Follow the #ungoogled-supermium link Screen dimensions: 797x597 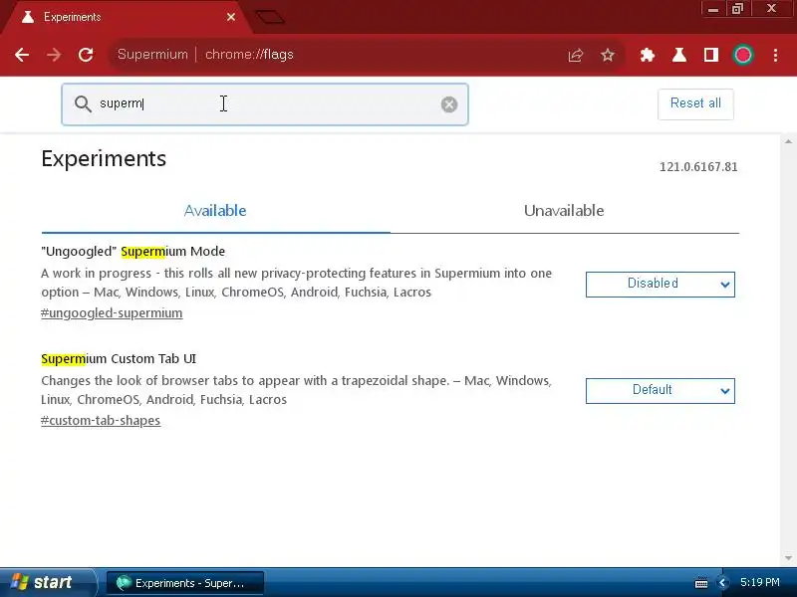[x=112, y=312]
